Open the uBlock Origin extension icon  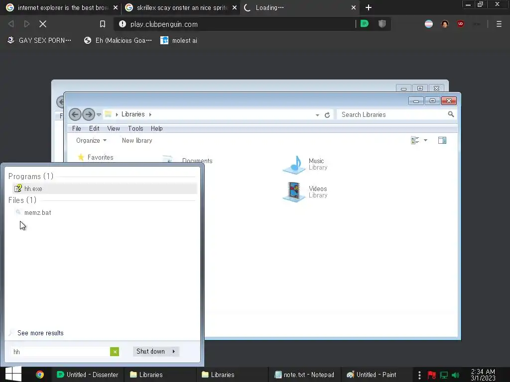pyautogui.click(x=460, y=24)
